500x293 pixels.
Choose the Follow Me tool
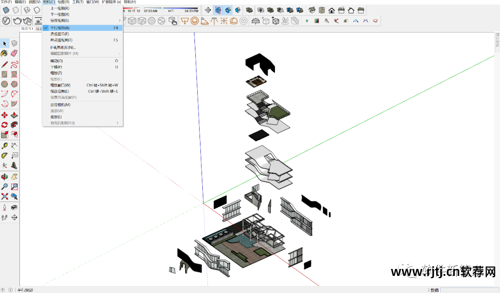[14, 125]
